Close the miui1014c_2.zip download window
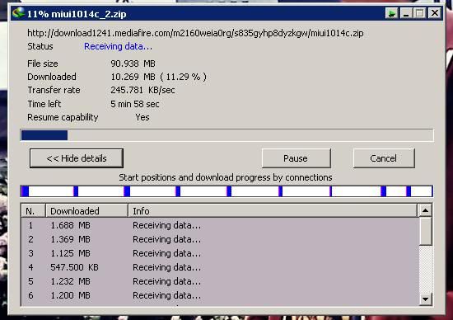Viewport: 453px width, 320px height. click(x=434, y=13)
